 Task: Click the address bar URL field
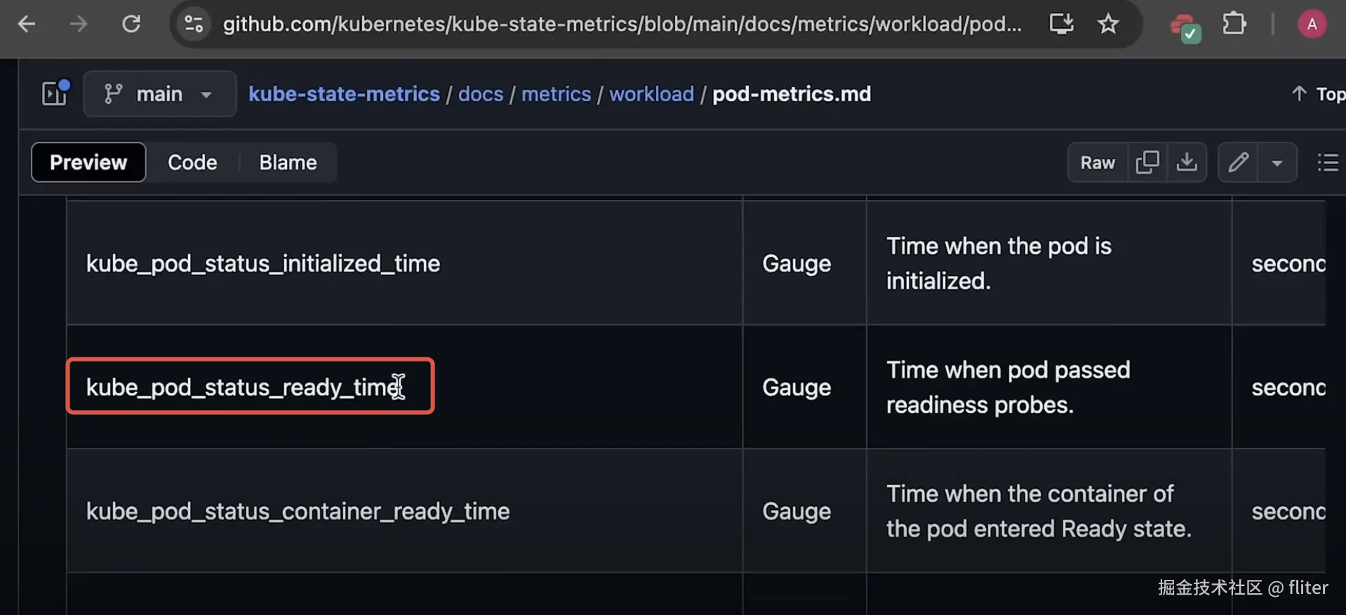coord(622,24)
